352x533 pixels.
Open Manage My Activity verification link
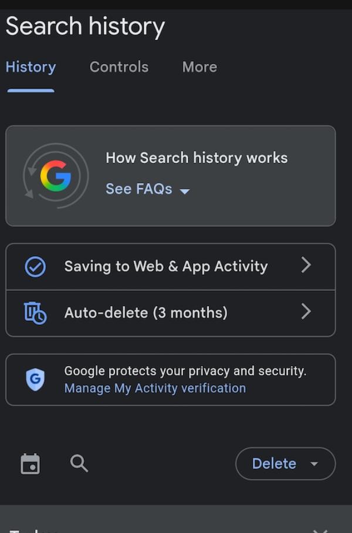pos(155,388)
